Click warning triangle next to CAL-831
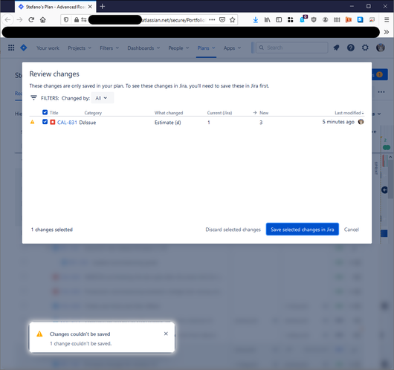394x370 pixels. coord(32,122)
